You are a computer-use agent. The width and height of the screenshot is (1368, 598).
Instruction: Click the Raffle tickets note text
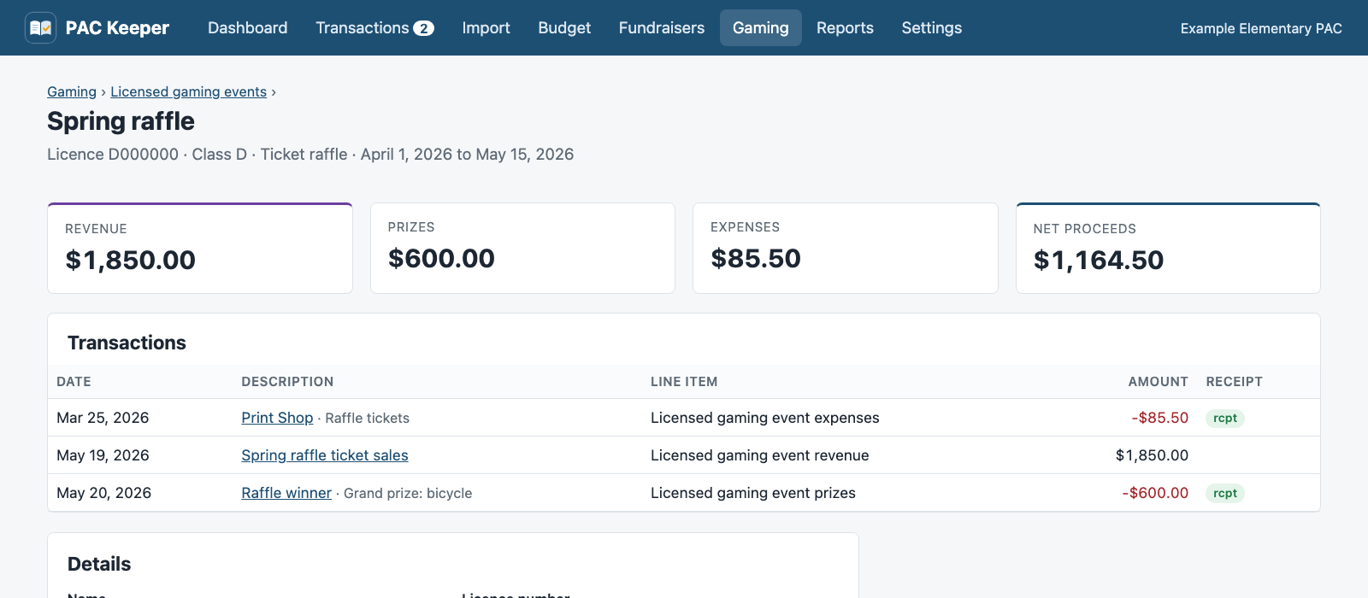pyautogui.click(x=367, y=418)
